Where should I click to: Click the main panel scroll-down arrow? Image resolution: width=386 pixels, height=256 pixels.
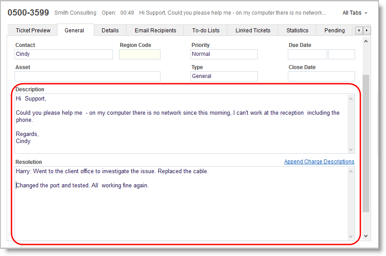coord(366,236)
